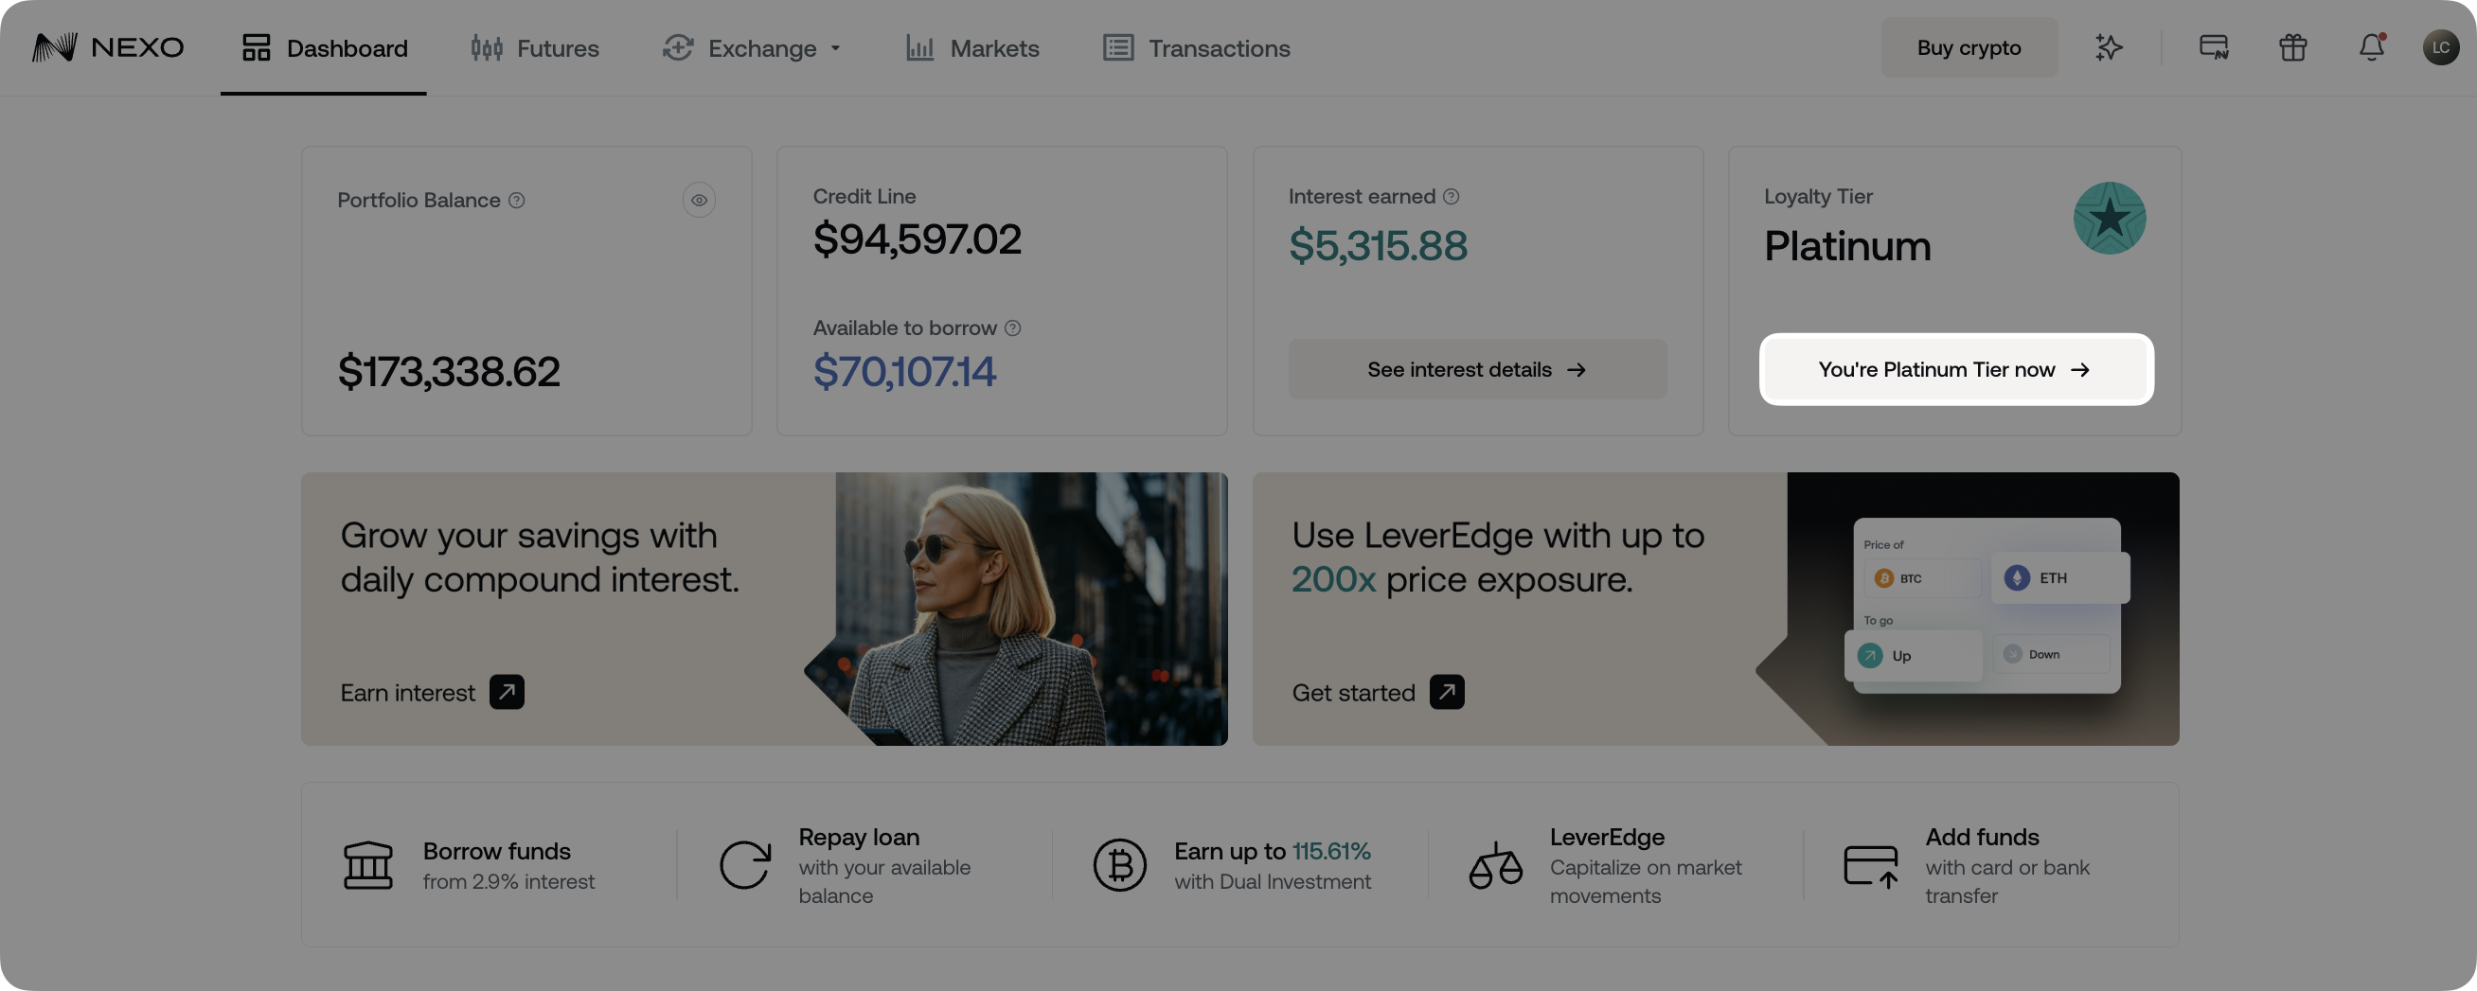Click Available to borrow help icon
This screenshot has height=991, width=2477.
click(1010, 327)
